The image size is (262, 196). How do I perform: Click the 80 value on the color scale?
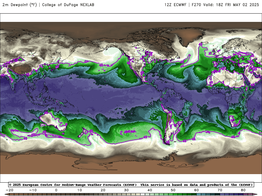click(243, 190)
